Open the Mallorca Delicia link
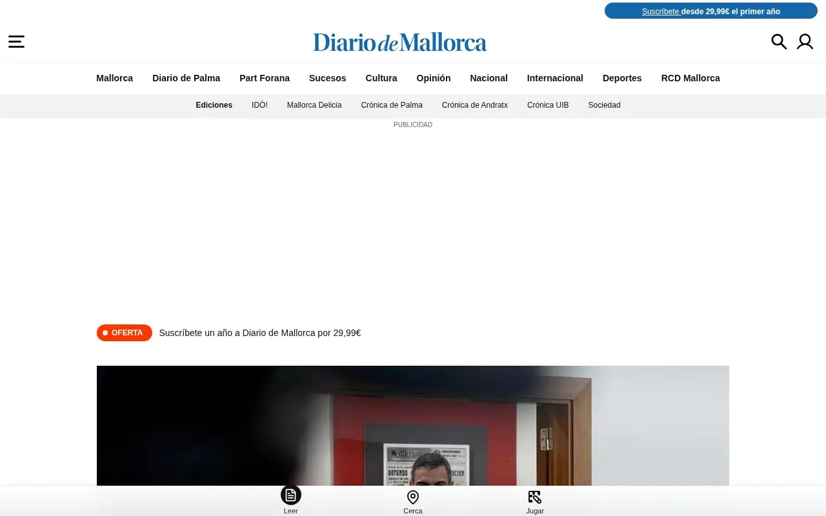This screenshot has height=516, width=826. coord(314,105)
